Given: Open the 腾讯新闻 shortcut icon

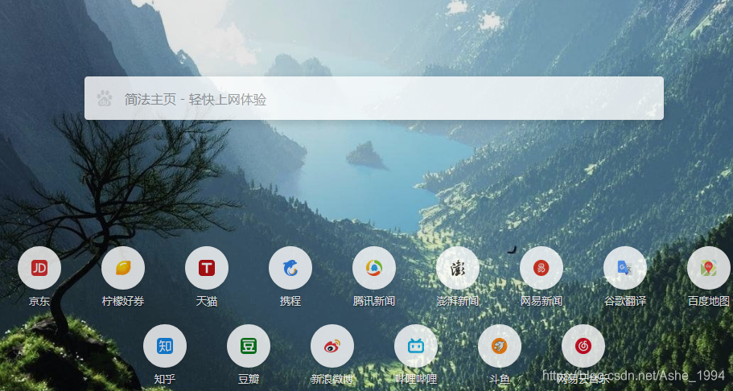Looking at the screenshot, I should click(x=374, y=268).
